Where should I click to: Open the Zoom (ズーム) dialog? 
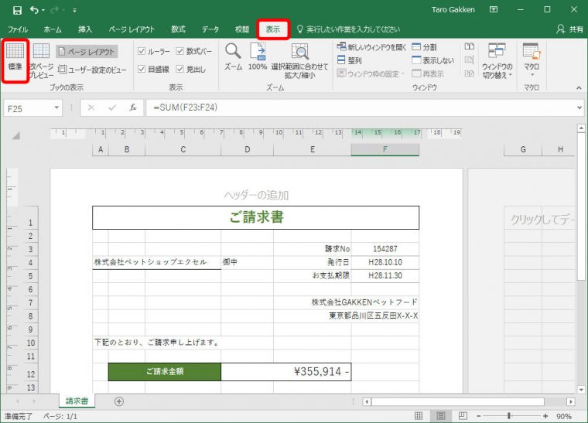(233, 57)
